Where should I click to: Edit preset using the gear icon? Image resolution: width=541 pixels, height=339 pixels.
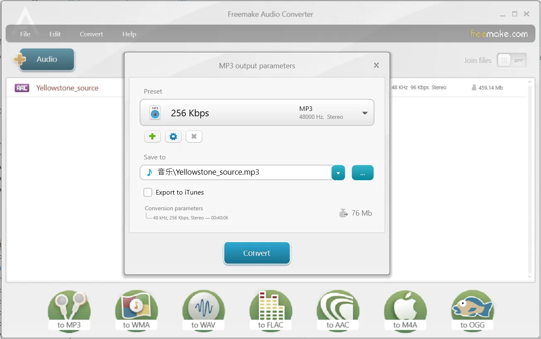coord(173,137)
